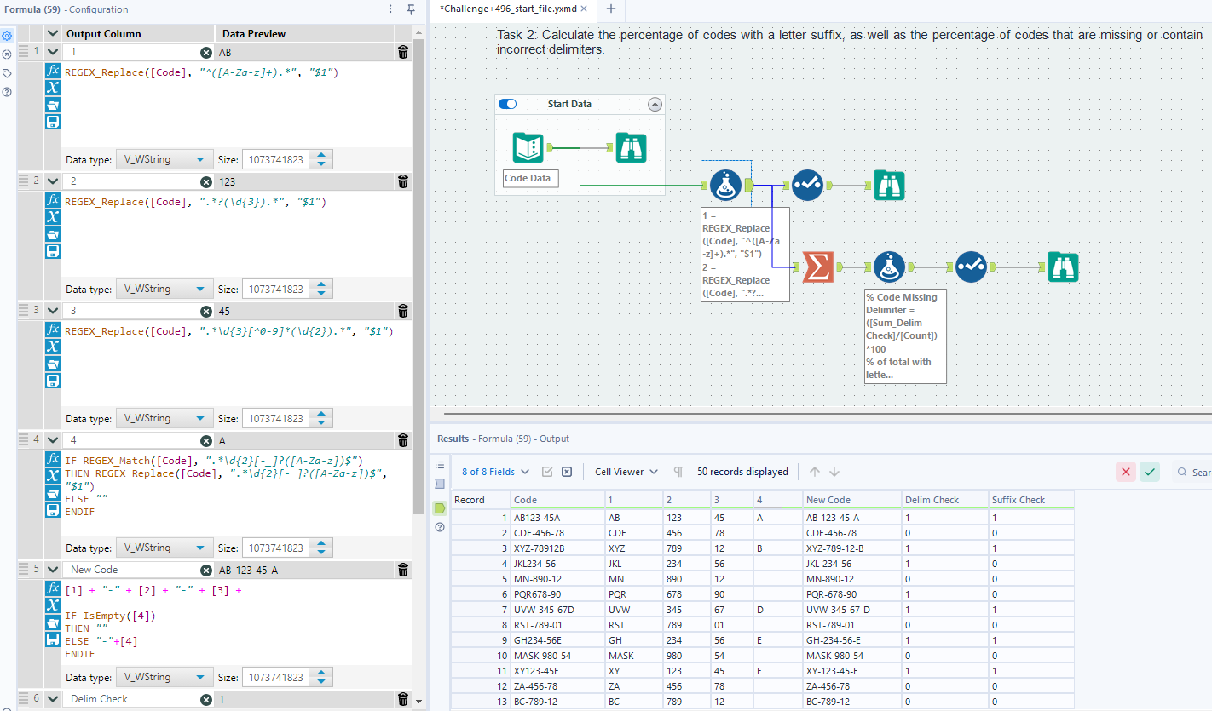Open the three-dot menu above the Configuration panel
The width and height of the screenshot is (1212, 711).
coord(390,9)
